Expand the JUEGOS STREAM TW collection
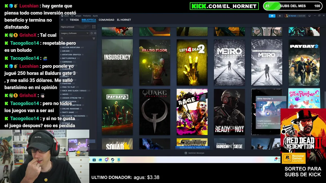 (x=72, y=98)
